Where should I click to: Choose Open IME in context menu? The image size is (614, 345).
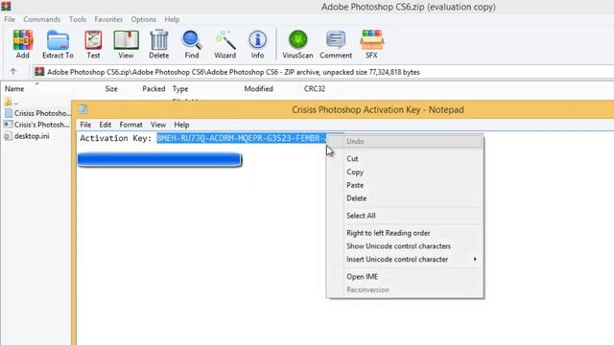click(x=405, y=277)
